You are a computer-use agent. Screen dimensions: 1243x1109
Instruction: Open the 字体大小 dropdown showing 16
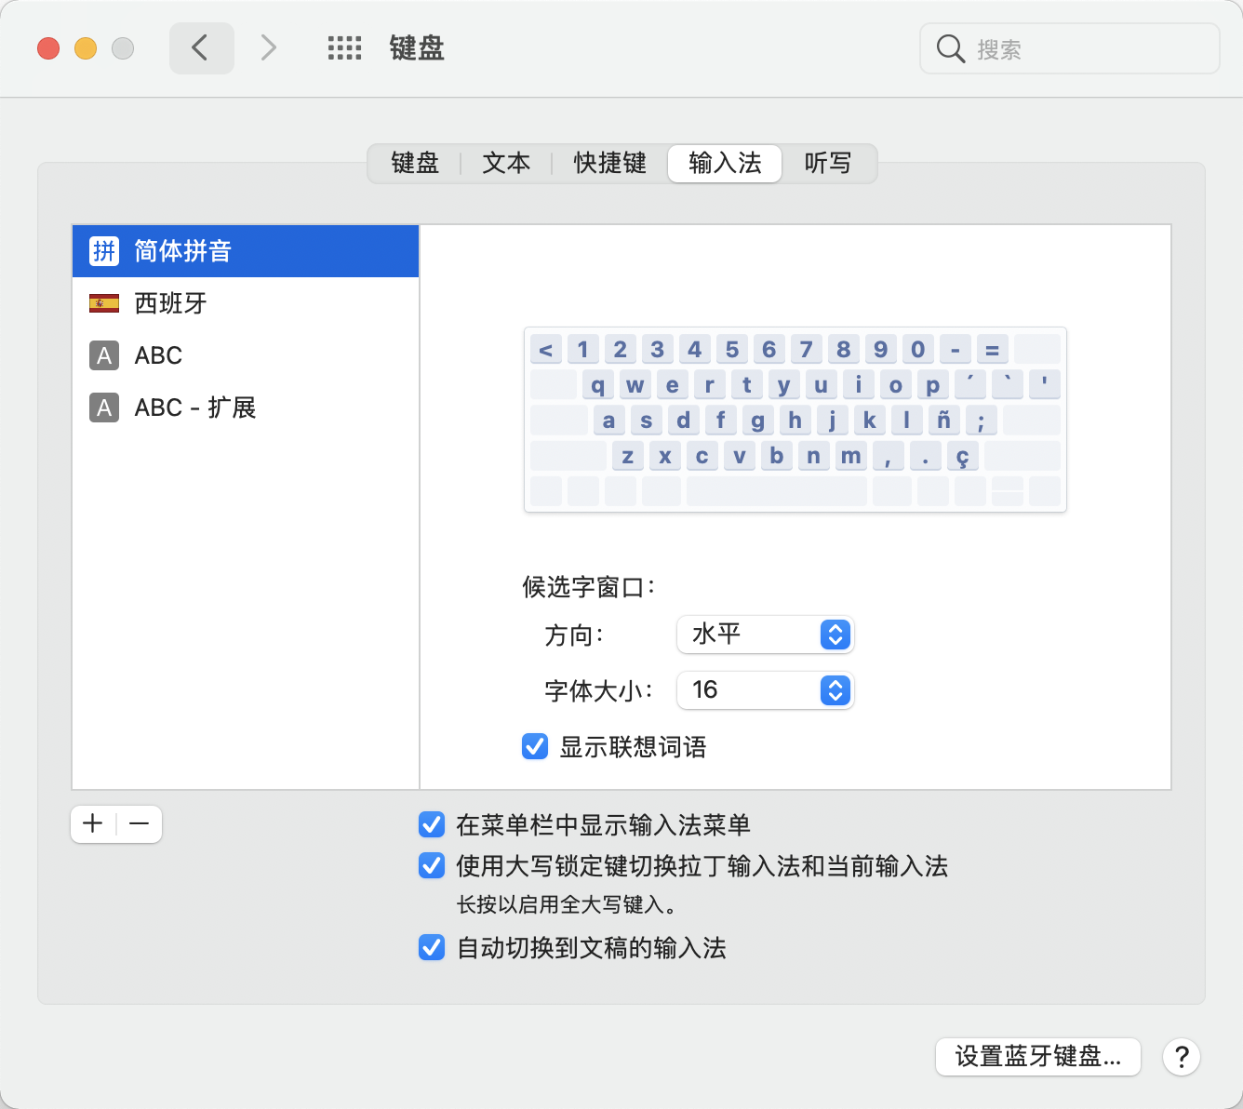[x=765, y=690]
